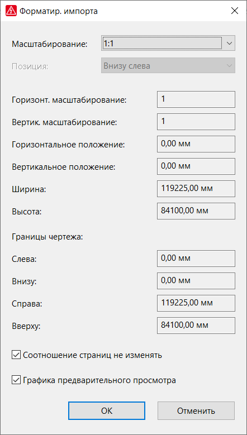Viewport: 247px width, 435px height.
Task: Click the Форматир. импорта title bar text
Action: tap(59, 11)
